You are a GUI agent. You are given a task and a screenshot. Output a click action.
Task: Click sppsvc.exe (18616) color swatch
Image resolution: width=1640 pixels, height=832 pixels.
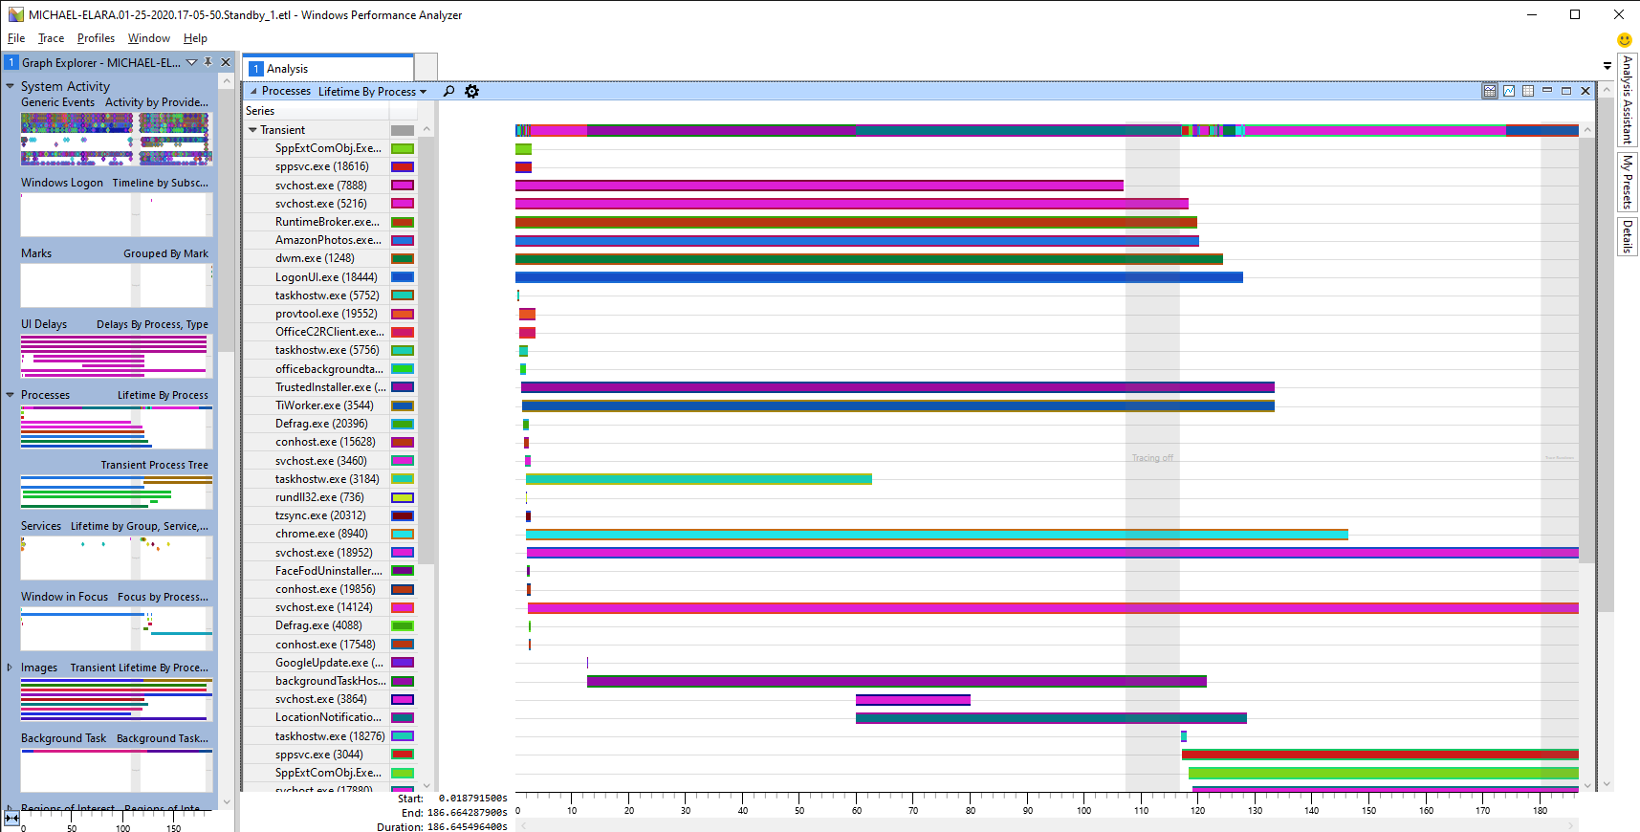click(403, 166)
